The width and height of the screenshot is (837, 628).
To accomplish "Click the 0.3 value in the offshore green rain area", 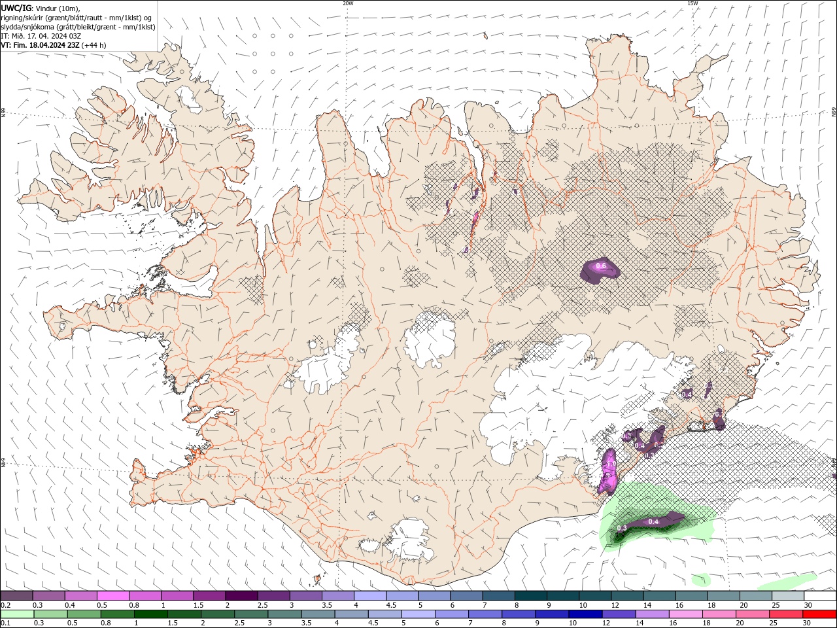I will pos(622,528).
